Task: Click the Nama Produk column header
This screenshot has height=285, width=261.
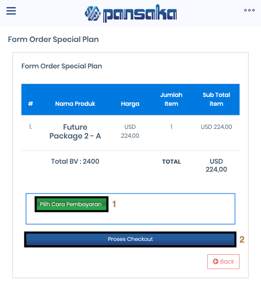Action: point(75,104)
